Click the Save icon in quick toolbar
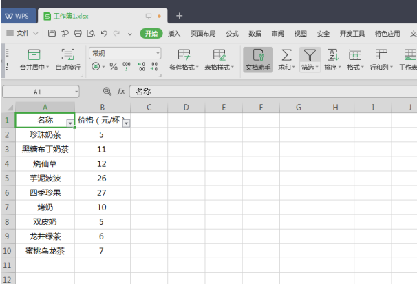The image size is (417, 284). 52,33
